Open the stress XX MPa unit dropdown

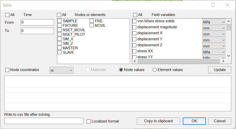point(214,52)
